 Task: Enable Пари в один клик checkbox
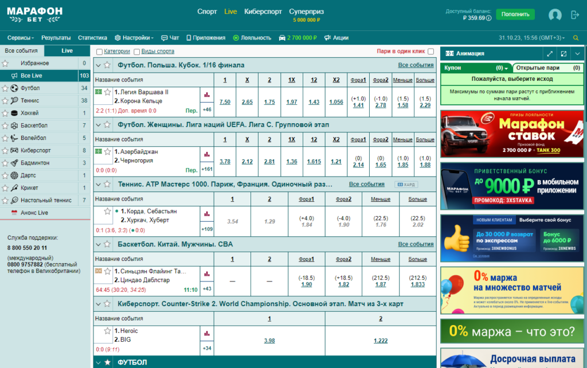tap(431, 51)
